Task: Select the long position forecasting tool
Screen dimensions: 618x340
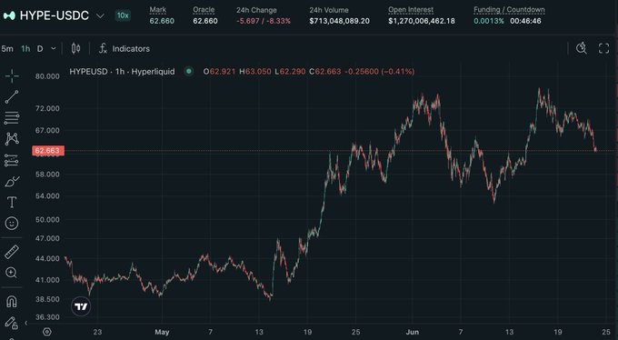Action: (12, 160)
